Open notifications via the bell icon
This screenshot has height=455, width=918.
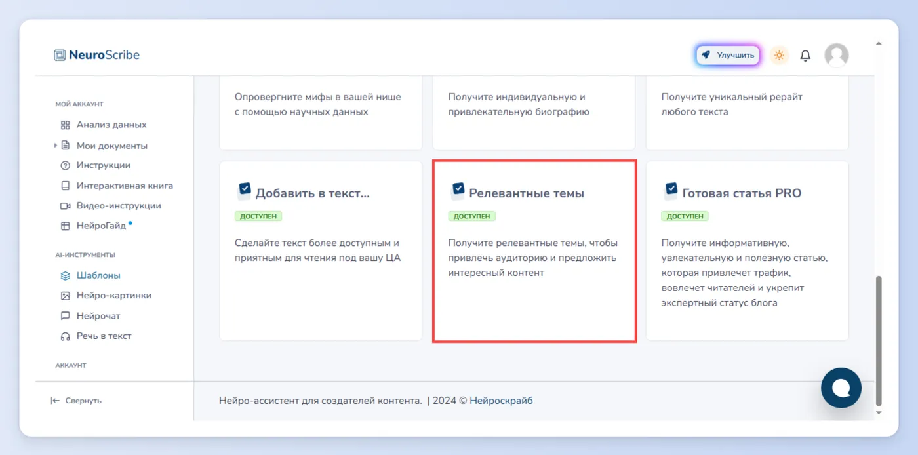pos(805,56)
